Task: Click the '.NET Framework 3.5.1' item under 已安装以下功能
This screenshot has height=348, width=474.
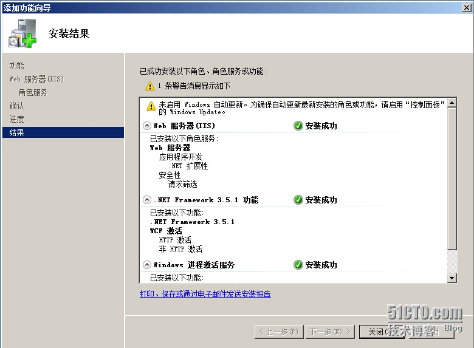Action: [x=192, y=222]
